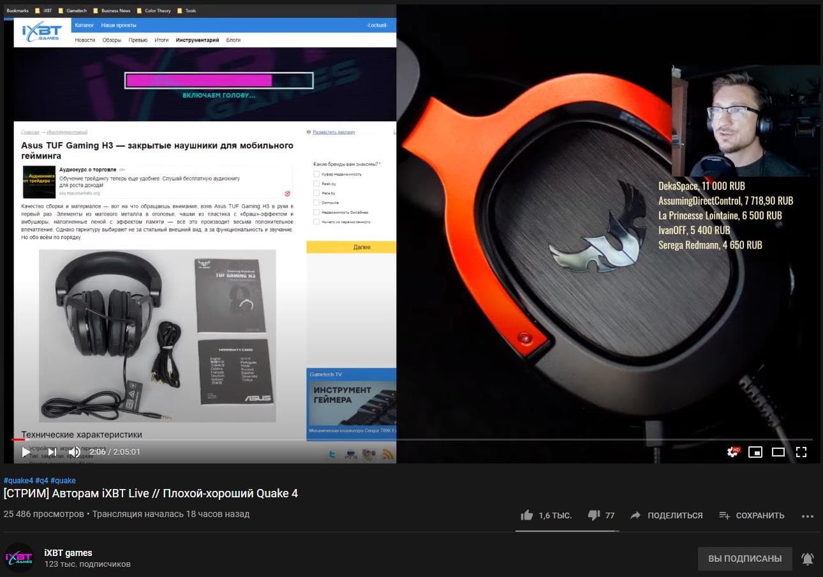This screenshot has width=823, height=577.
Task: Switch to miniplayer mode
Action: coord(755,452)
